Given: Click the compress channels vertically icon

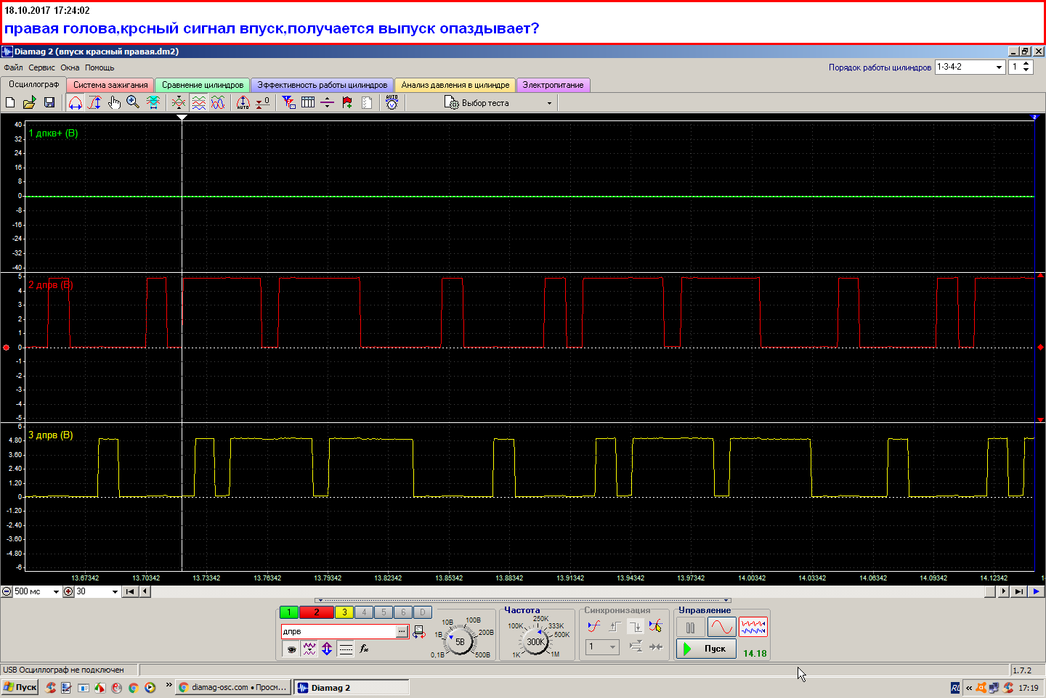Looking at the screenshot, I should [179, 102].
